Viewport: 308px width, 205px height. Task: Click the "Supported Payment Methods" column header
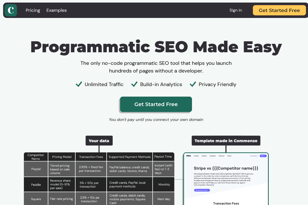point(130,157)
